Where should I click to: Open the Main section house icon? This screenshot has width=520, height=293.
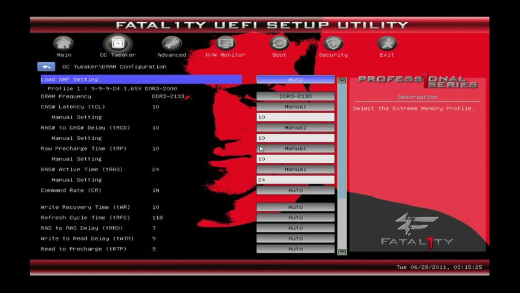(x=63, y=43)
